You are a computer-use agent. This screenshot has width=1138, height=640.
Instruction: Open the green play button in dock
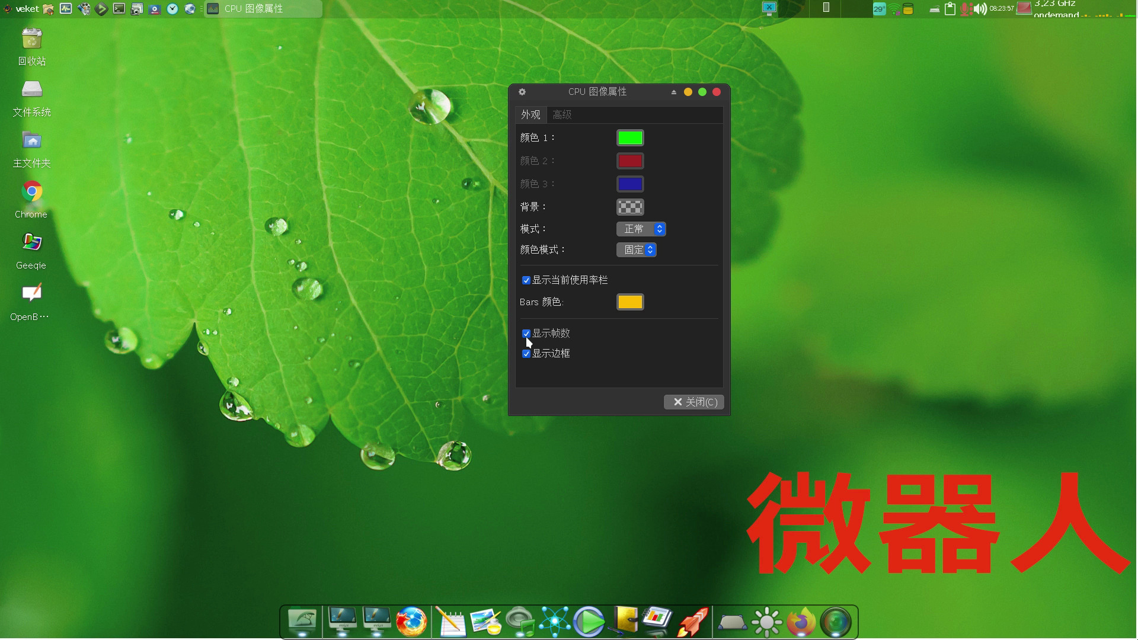click(589, 622)
